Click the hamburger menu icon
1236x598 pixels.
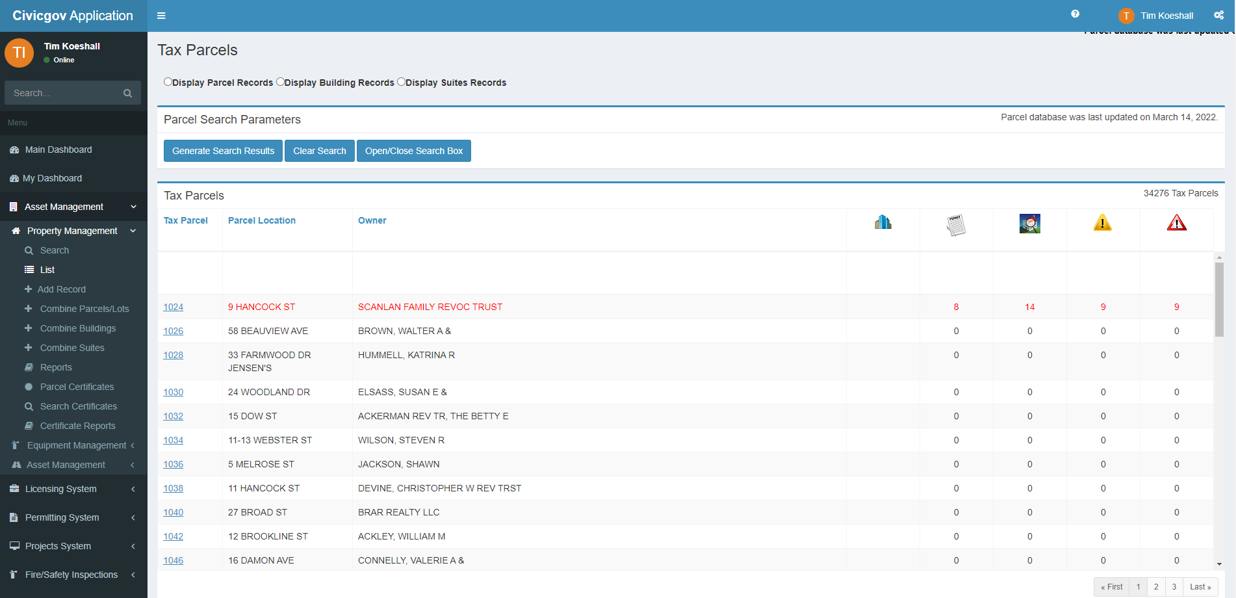point(161,15)
